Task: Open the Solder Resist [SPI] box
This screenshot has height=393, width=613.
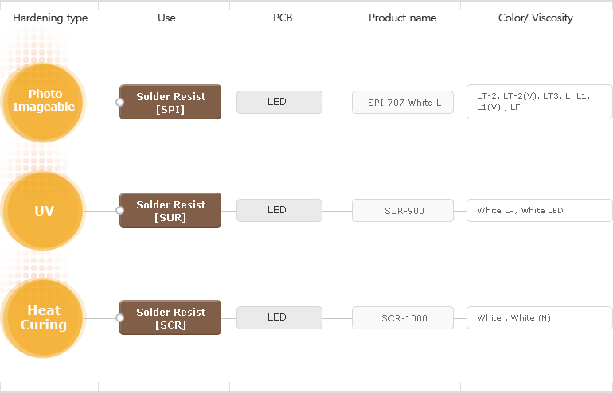Action: coord(170,102)
